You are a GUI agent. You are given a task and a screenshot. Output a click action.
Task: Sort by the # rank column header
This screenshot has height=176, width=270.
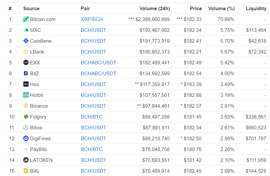pyautogui.click(x=10, y=9)
